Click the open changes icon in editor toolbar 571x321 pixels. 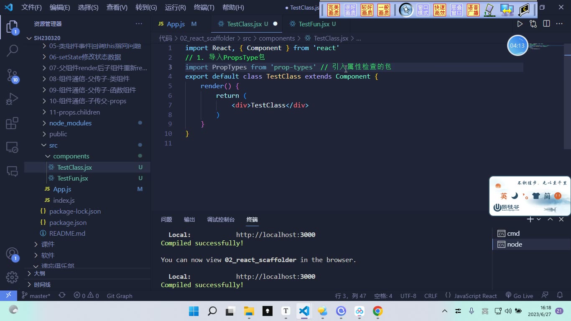[533, 24]
